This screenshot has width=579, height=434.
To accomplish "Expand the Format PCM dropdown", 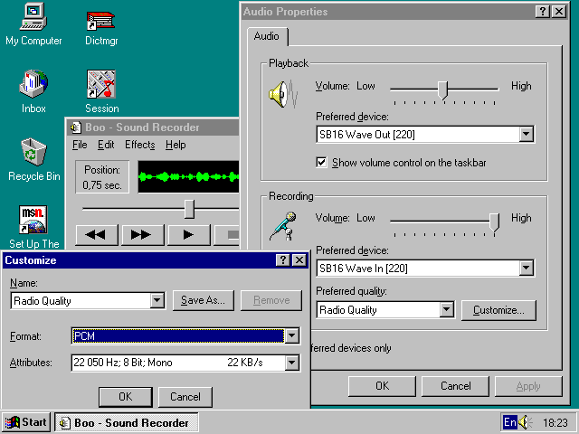I will [x=291, y=336].
